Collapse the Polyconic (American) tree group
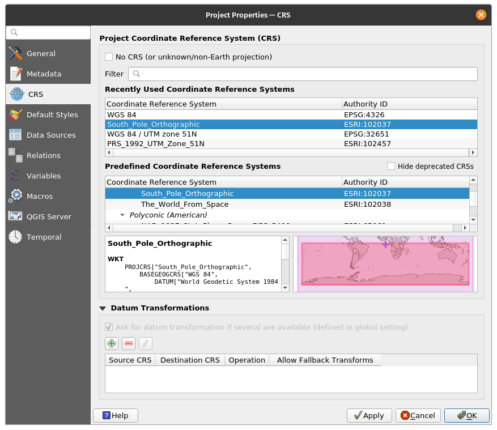The image size is (497, 430). (122, 215)
